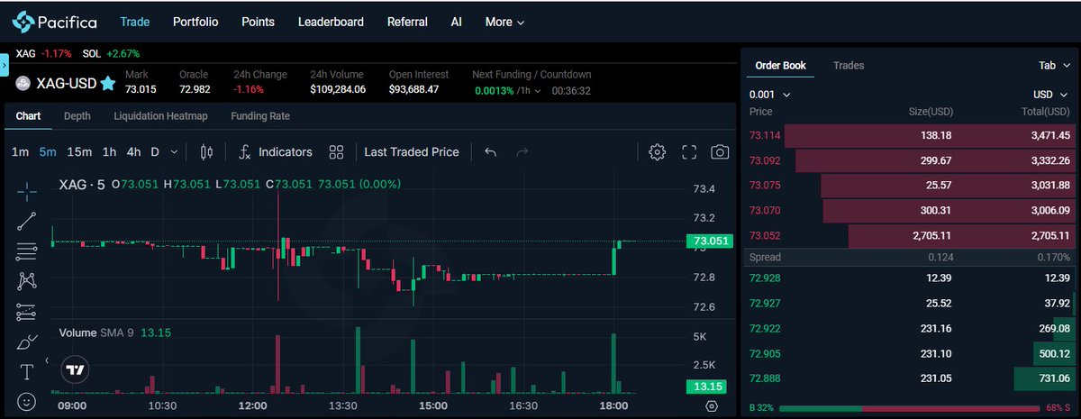Viewport: 1081px width, 419px height.
Task: Expand the left side panel arrow
Action: pyautogui.click(x=4, y=64)
